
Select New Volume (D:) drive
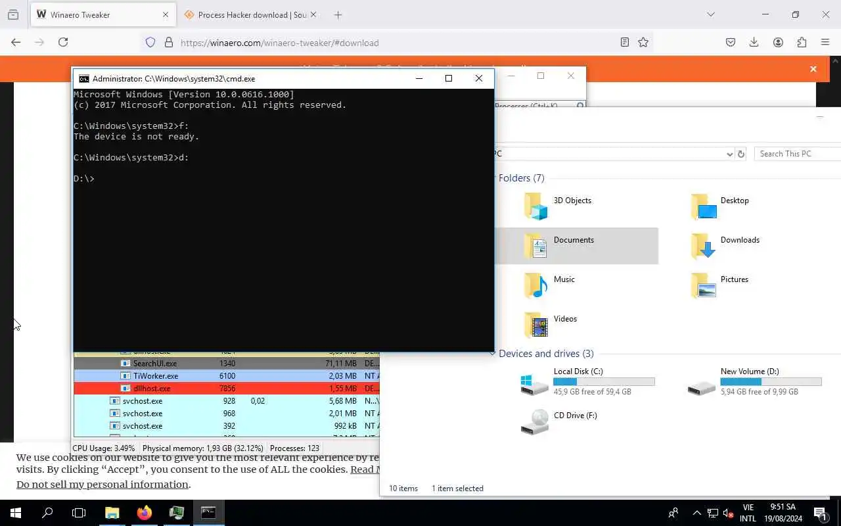(754, 381)
